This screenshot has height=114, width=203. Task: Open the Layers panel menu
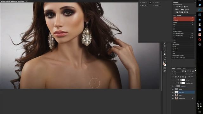click(195, 68)
